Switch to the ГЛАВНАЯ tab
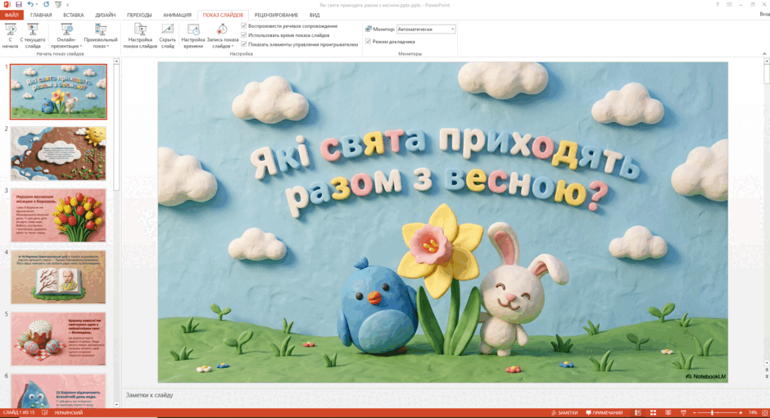 click(41, 16)
